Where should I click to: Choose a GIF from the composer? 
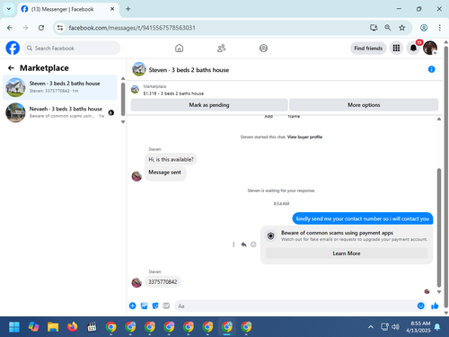pos(166,306)
